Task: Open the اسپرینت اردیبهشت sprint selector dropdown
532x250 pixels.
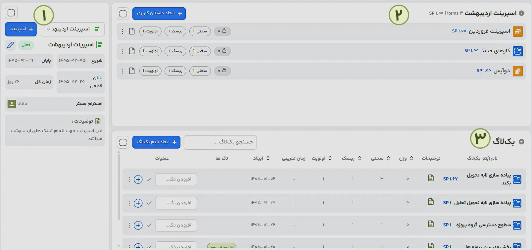Action: (72, 29)
